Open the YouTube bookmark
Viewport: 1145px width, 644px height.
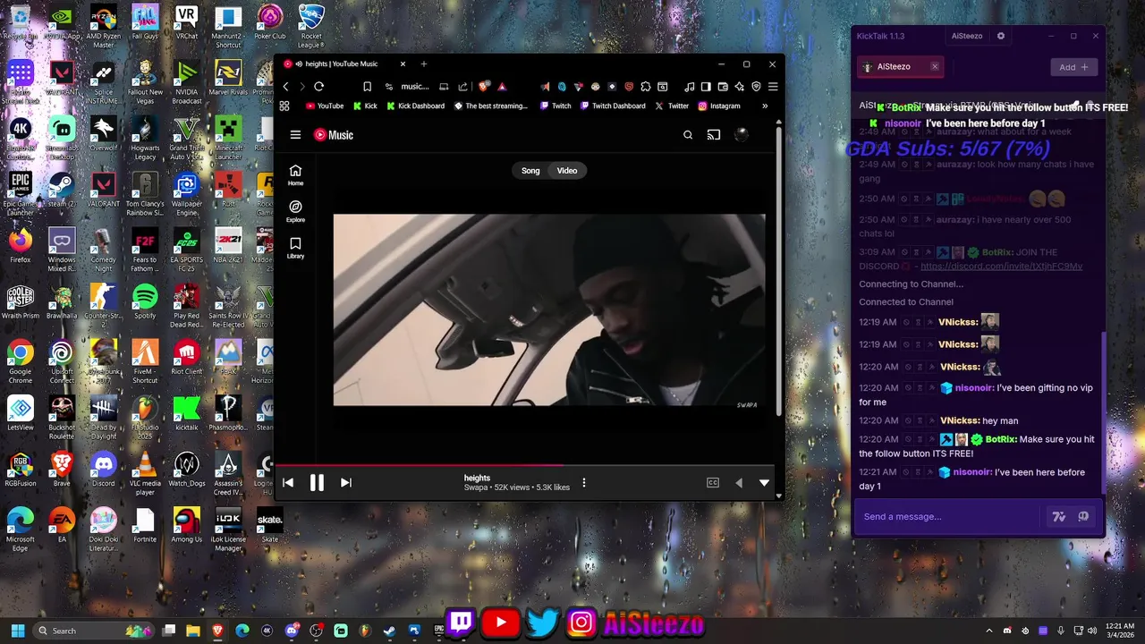click(x=325, y=106)
